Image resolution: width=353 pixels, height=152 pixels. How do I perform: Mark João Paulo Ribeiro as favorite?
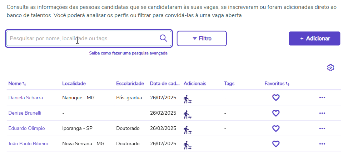[276, 144]
